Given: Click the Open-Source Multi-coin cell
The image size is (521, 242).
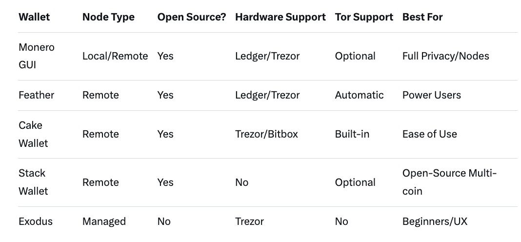Looking at the screenshot, I should click(449, 182).
